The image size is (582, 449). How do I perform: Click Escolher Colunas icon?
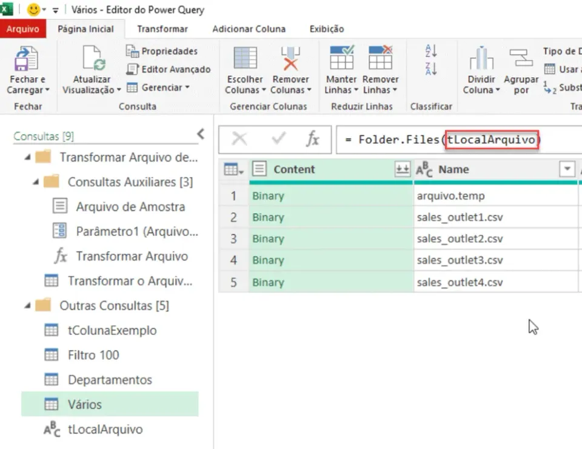pos(245,58)
